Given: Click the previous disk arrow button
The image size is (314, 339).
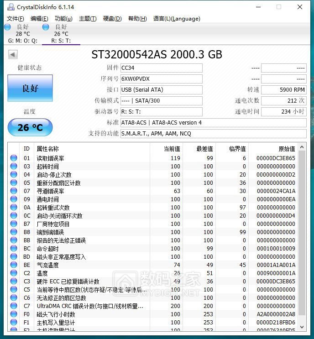Looking at the screenshot, I should tap(13, 55).
